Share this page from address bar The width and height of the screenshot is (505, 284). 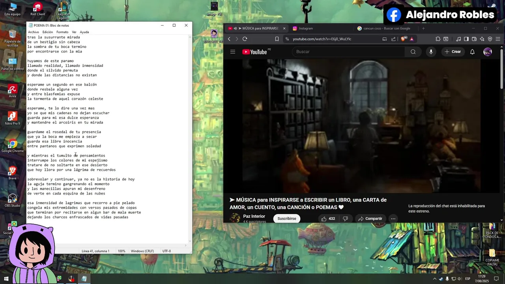coord(393,39)
